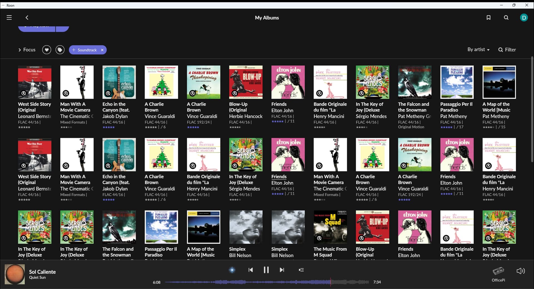Open the second-row Echo in the Canyon cover
The height and width of the screenshot is (289, 534).
pos(119,155)
